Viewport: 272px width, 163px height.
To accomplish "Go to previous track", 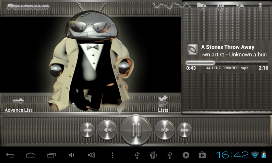I will [x=107, y=130].
